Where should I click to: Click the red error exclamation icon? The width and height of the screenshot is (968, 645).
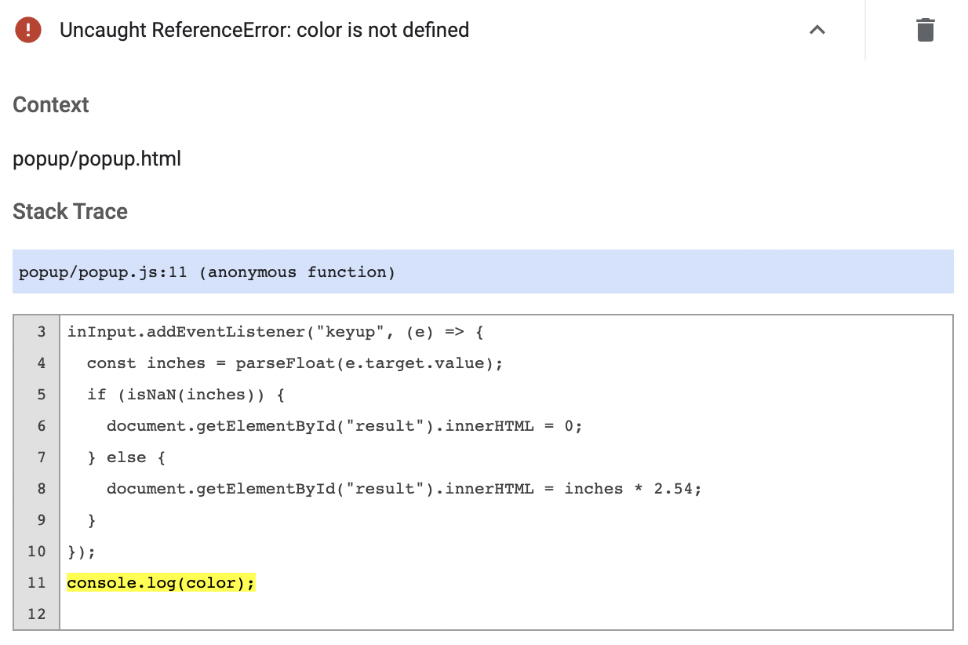[28, 31]
